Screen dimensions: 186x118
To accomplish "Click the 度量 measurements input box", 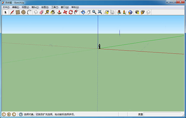I will pos(162,114).
